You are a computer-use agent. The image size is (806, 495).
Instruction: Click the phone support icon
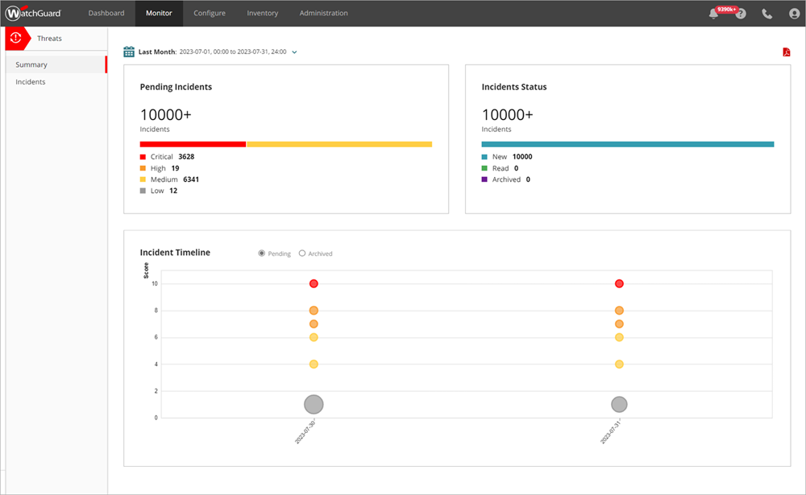pos(767,14)
